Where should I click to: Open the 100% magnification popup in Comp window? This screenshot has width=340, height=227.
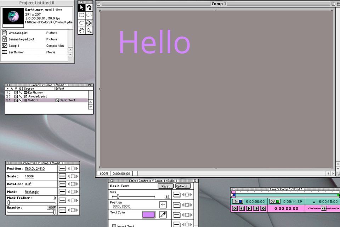104,173
